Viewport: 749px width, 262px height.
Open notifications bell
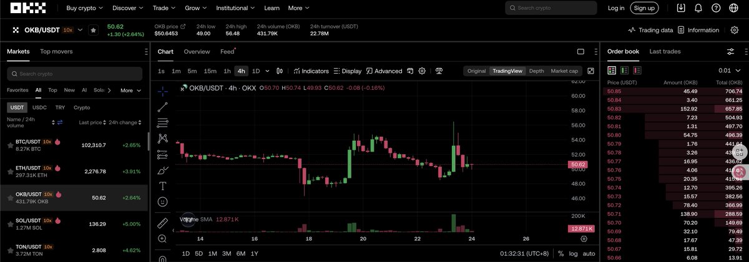click(698, 8)
